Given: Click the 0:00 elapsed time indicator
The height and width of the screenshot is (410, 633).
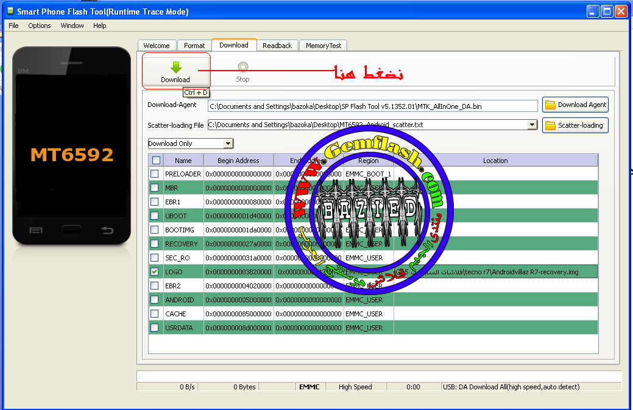Looking at the screenshot, I should pyautogui.click(x=414, y=387).
